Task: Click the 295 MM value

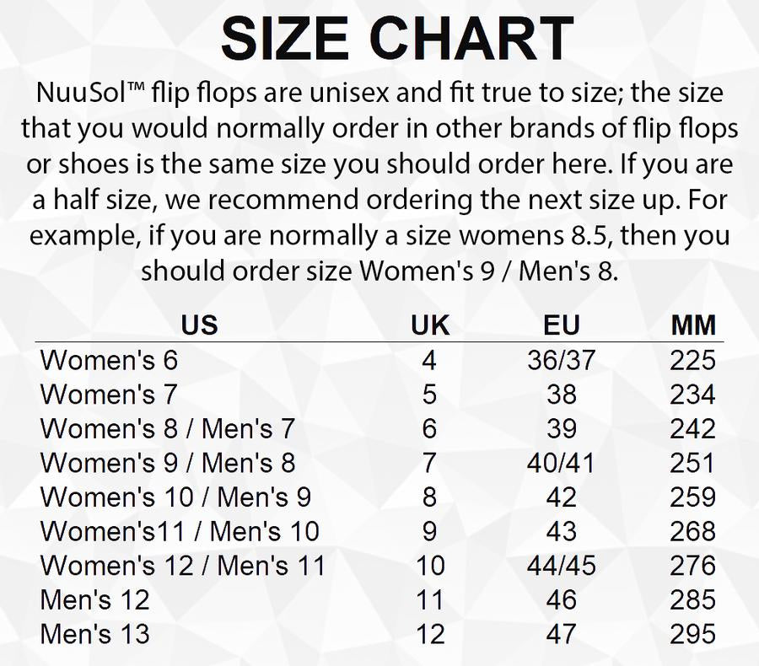Action: click(x=692, y=634)
